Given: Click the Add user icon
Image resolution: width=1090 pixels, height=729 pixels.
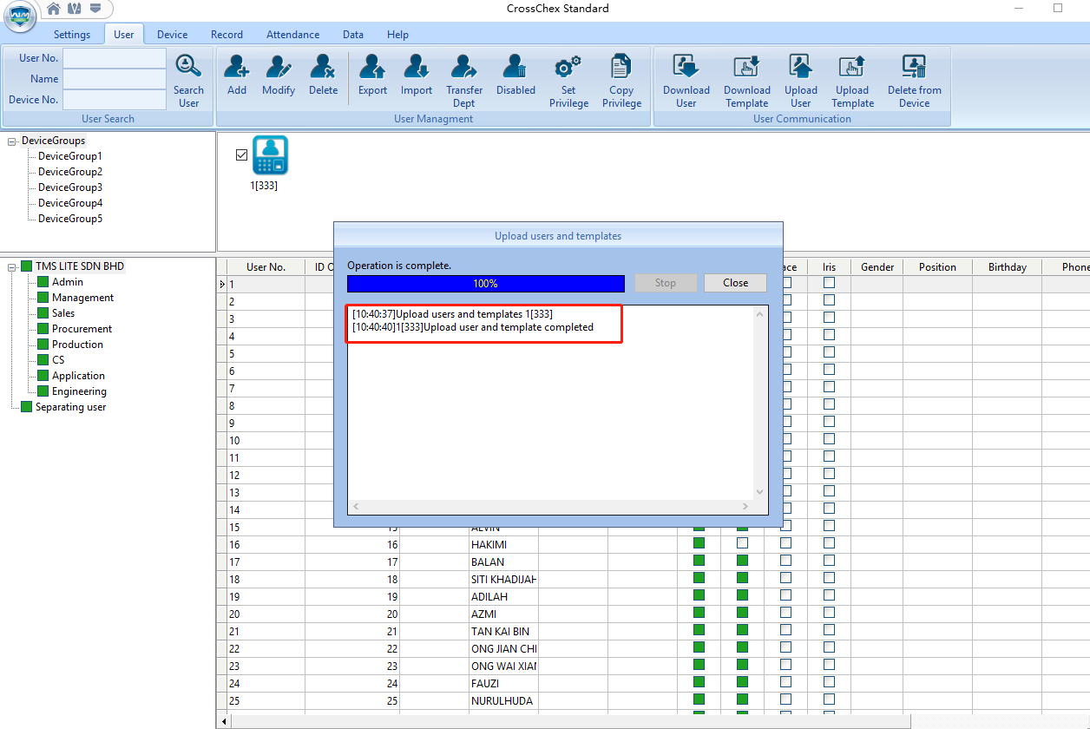Looking at the screenshot, I should pyautogui.click(x=236, y=68).
